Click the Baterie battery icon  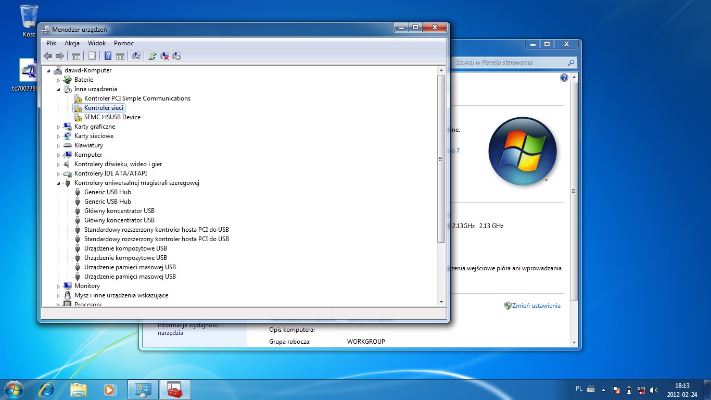click(67, 80)
